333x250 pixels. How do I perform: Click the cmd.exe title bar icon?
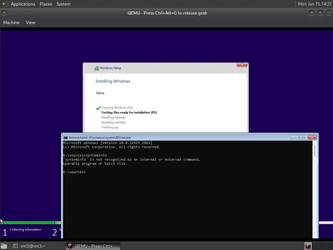point(65,138)
